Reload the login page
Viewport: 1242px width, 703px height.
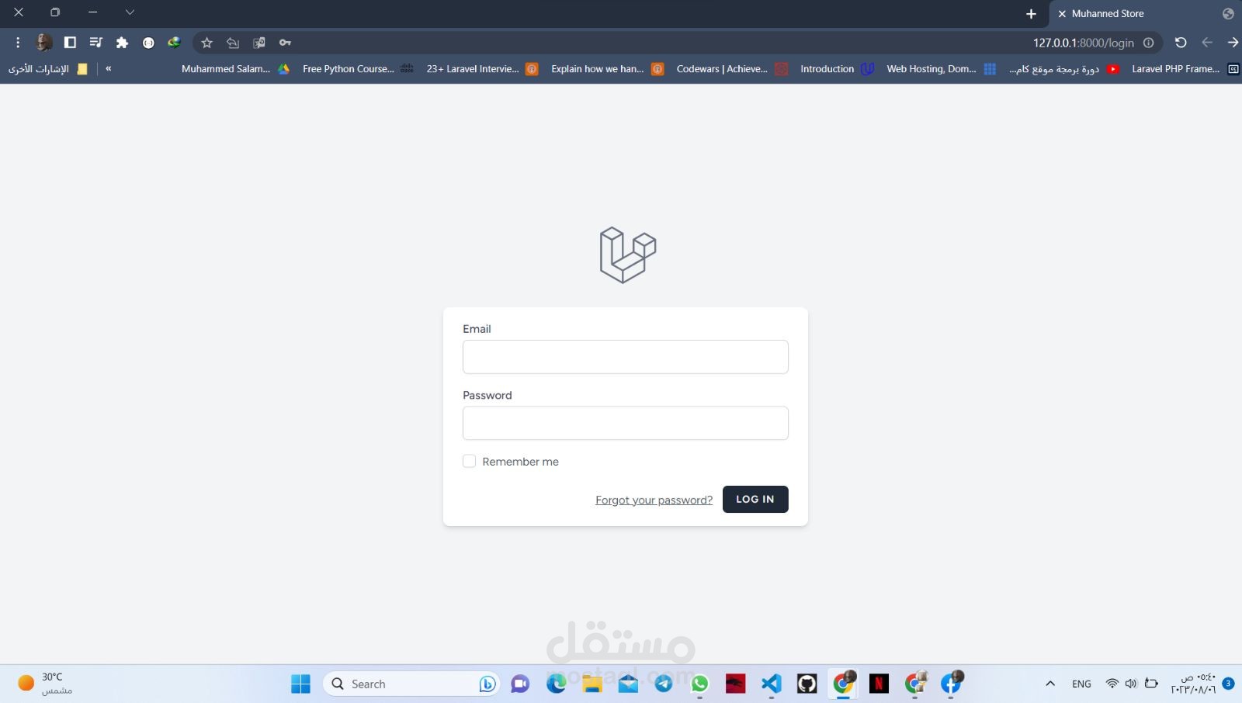pos(1181,43)
